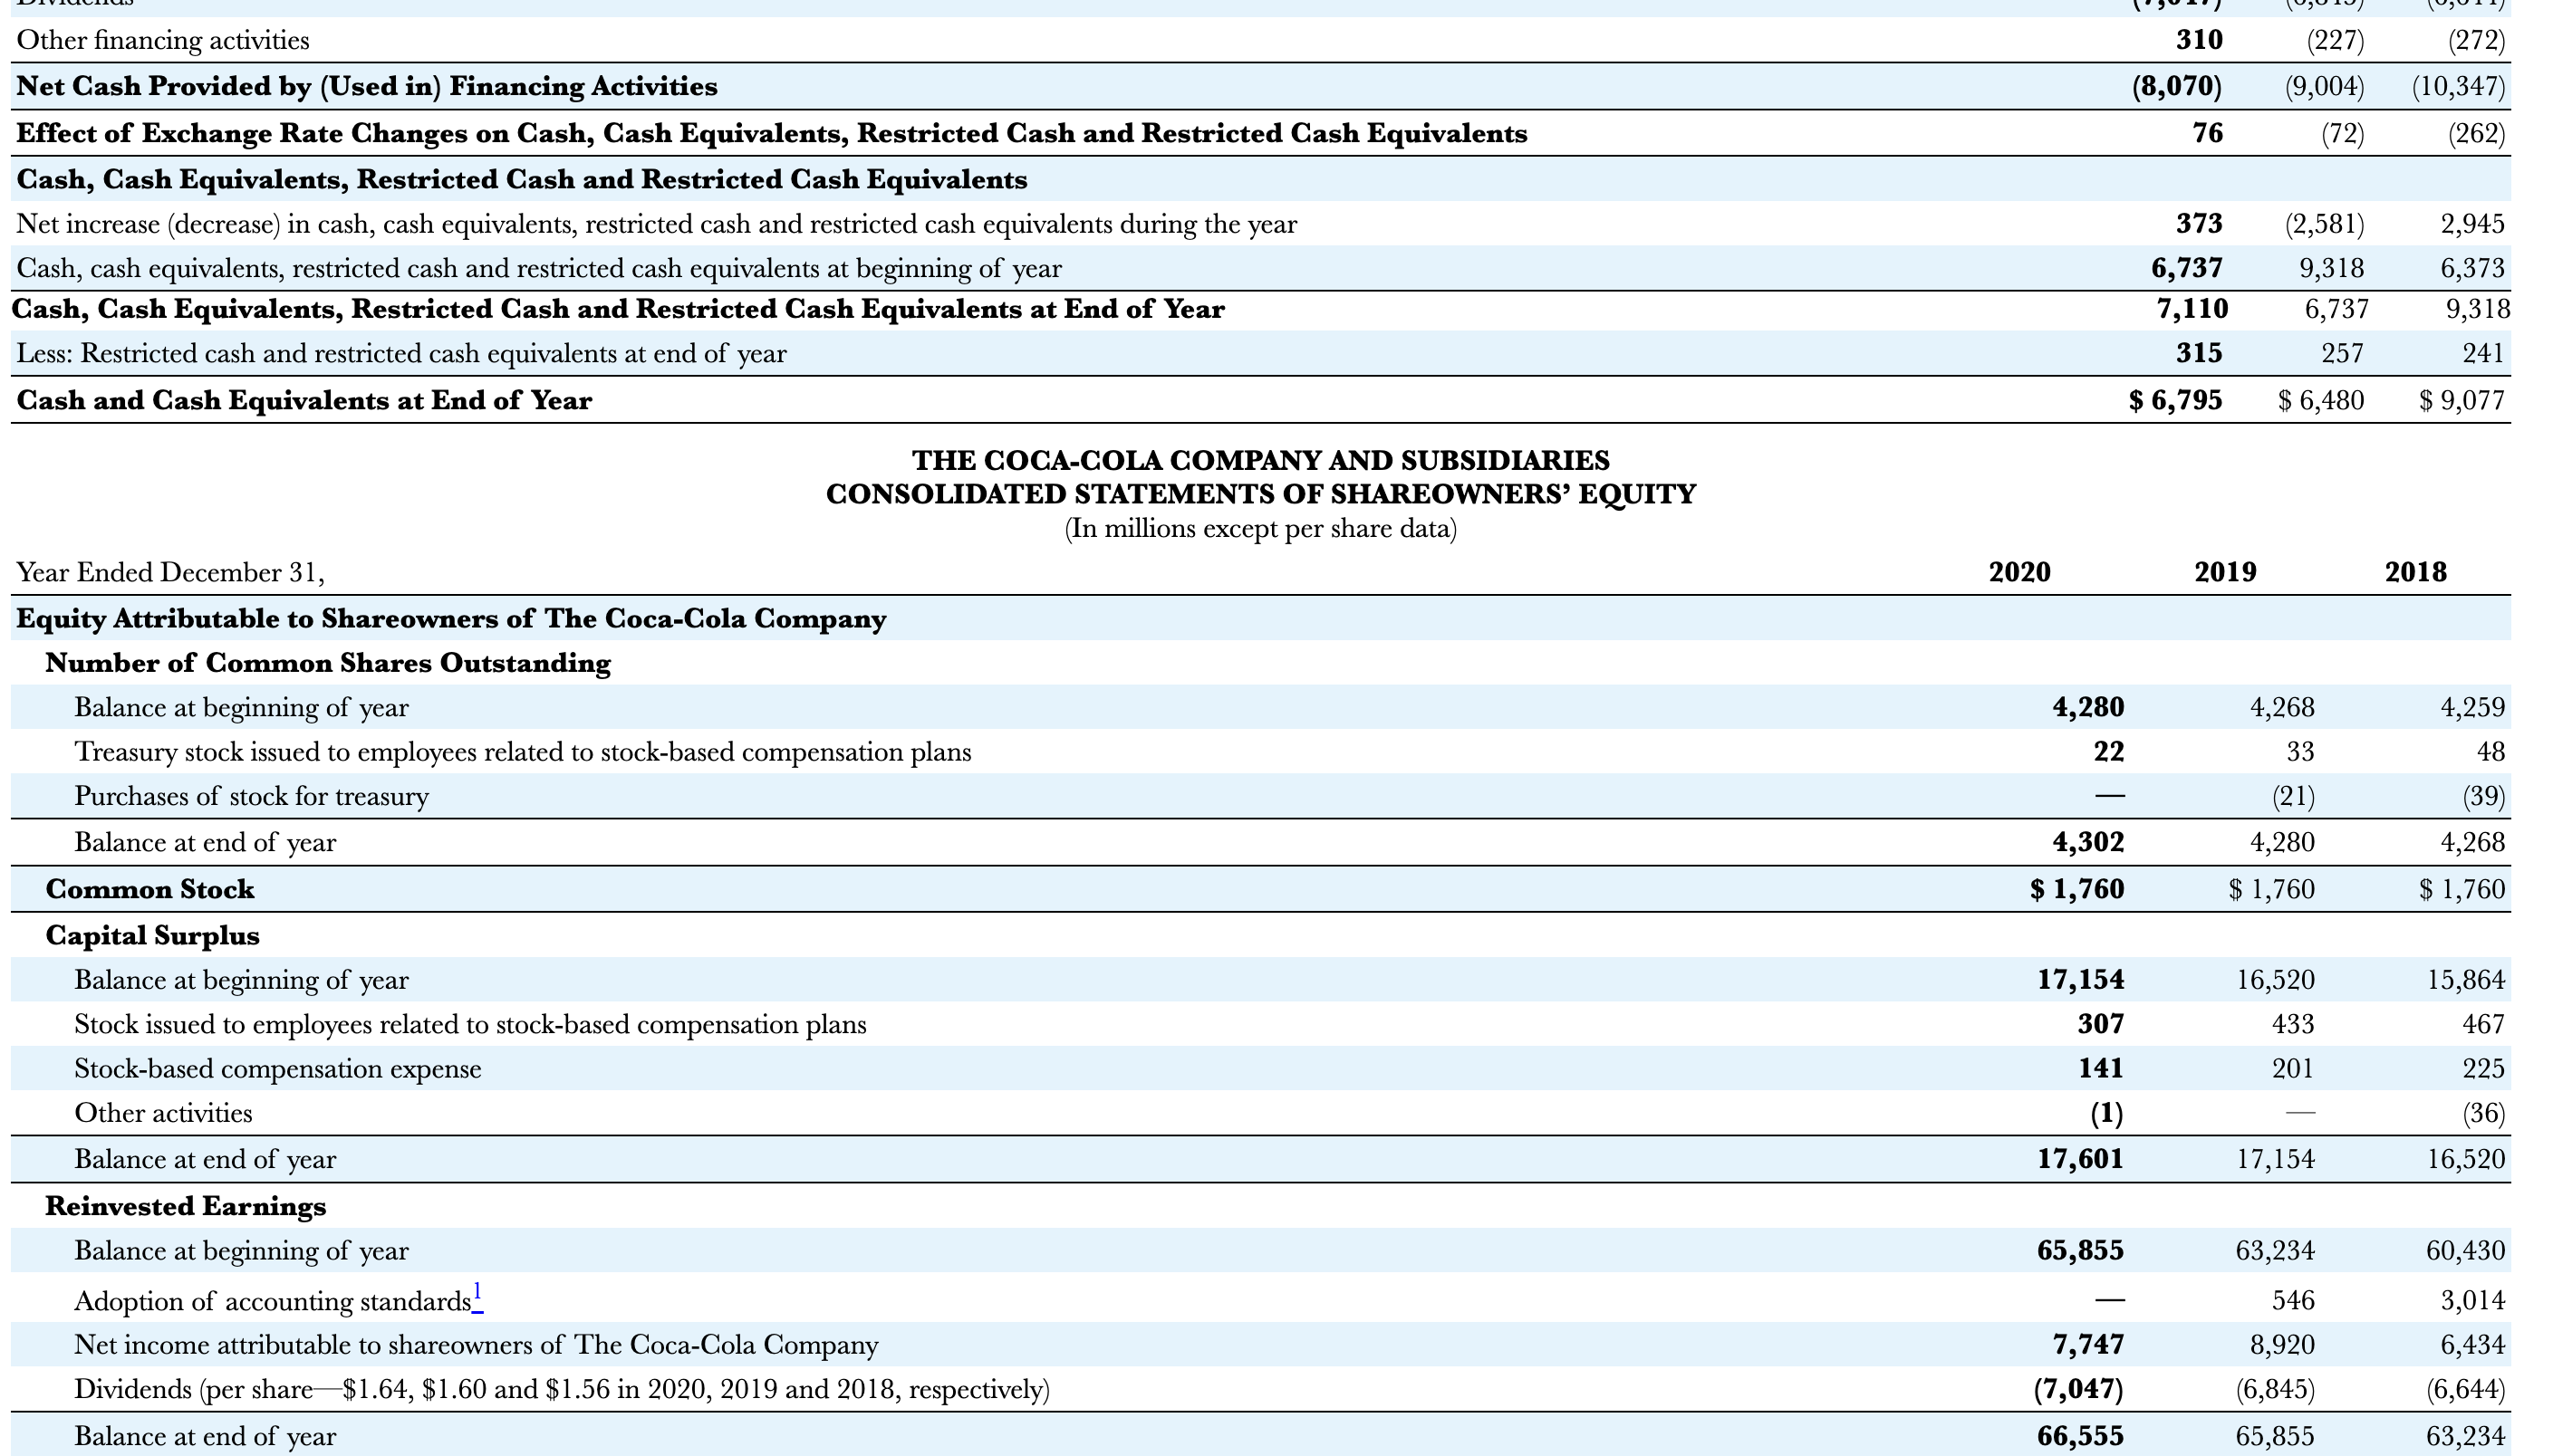Click the Stock-based compensation expense row label
2553x1456 pixels.
(277, 1069)
